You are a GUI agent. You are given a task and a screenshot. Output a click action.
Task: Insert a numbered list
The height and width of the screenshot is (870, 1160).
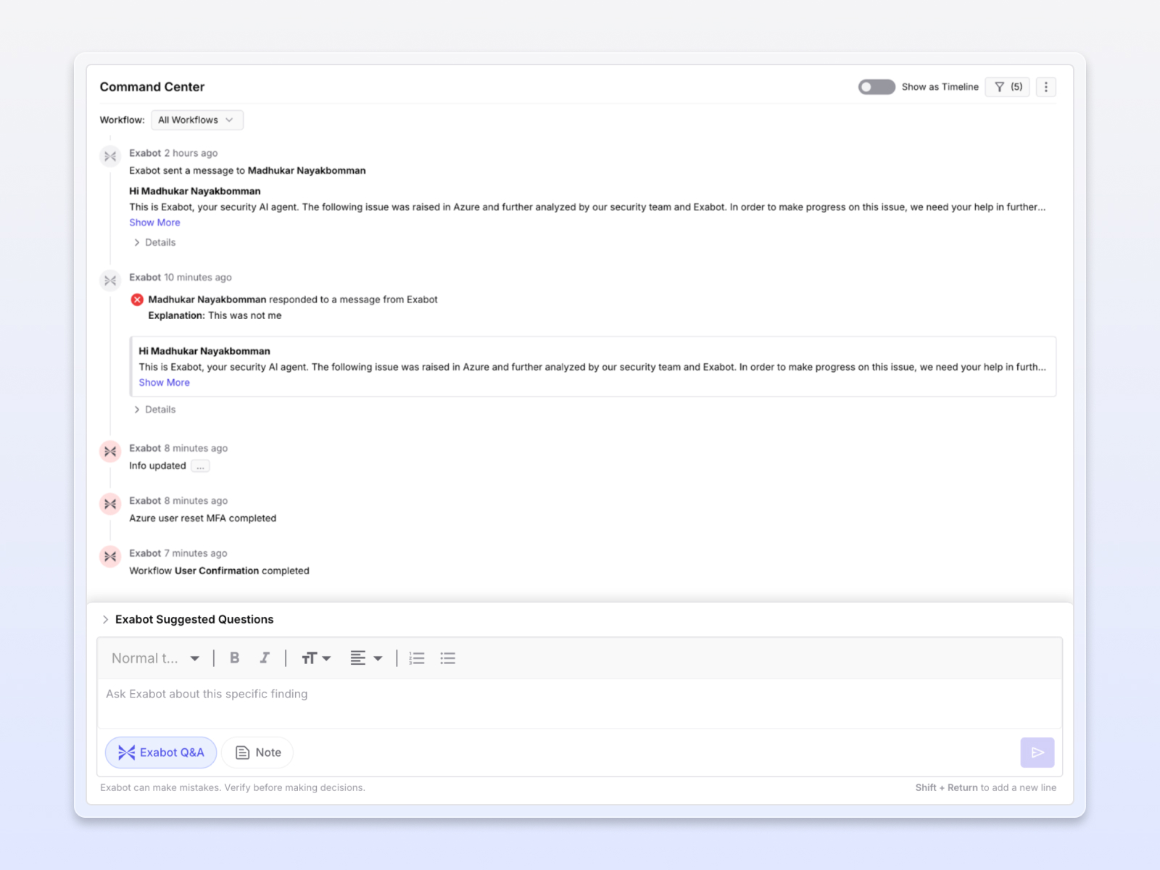(x=417, y=658)
